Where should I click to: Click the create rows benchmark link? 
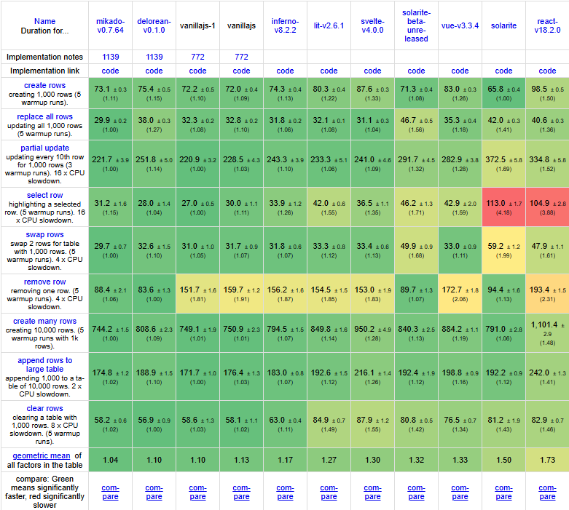[x=44, y=86]
